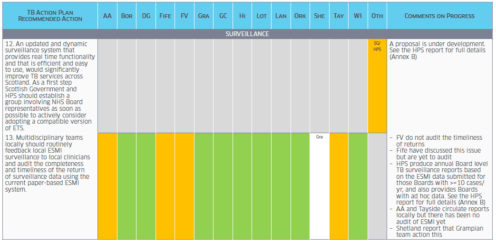The width and height of the screenshot is (496, 243).
Task: Click the DG column header
Action: point(146,16)
